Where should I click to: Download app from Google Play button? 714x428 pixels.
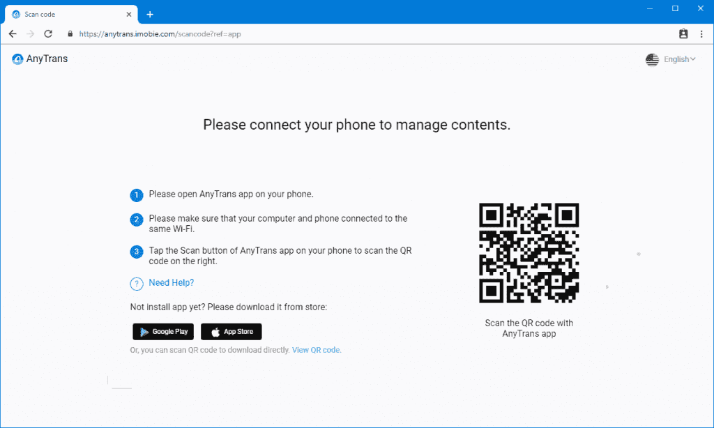click(163, 332)
